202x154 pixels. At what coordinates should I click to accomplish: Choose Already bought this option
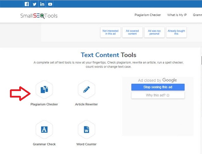176,32
